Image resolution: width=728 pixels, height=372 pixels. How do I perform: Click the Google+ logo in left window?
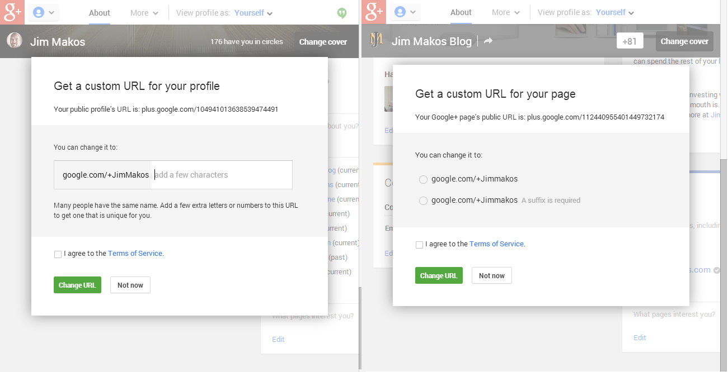(x=12, y=12)
